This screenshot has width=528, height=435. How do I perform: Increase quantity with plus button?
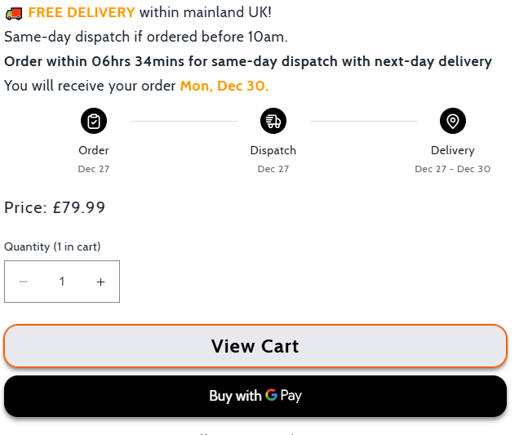pyautogui.click(x=100, y=282)
